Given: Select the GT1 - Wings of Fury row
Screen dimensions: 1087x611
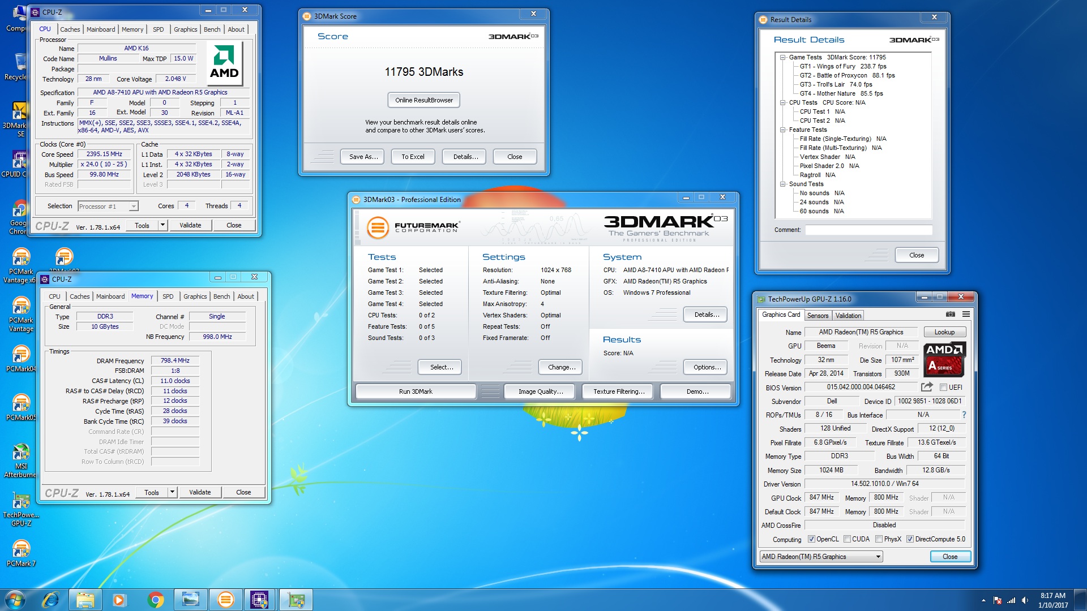Looking at the screenshot, I should click(842, 66).
